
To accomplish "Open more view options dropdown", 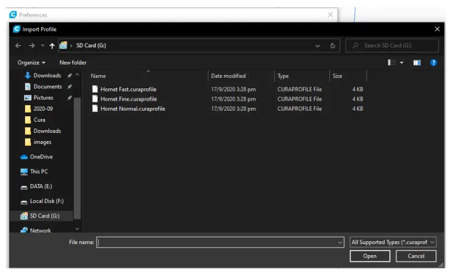I will click(402, 63).
